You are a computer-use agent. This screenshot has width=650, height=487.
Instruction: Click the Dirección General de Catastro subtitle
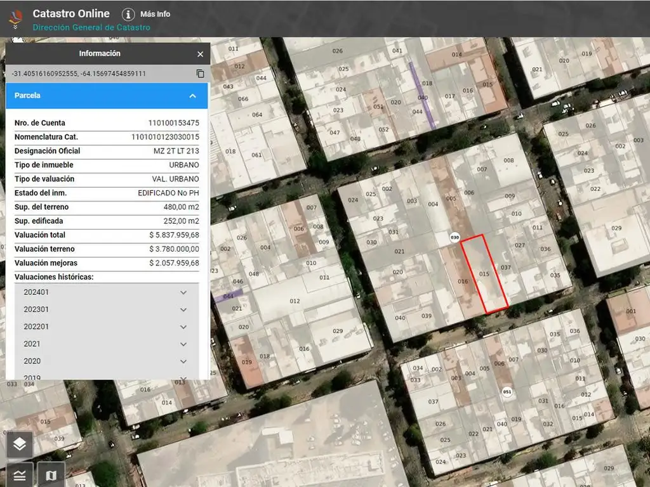click(x=91, y=27)
